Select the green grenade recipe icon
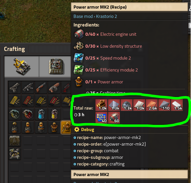The width and height of the screenshot is (191, 183). tap(15, 114)
